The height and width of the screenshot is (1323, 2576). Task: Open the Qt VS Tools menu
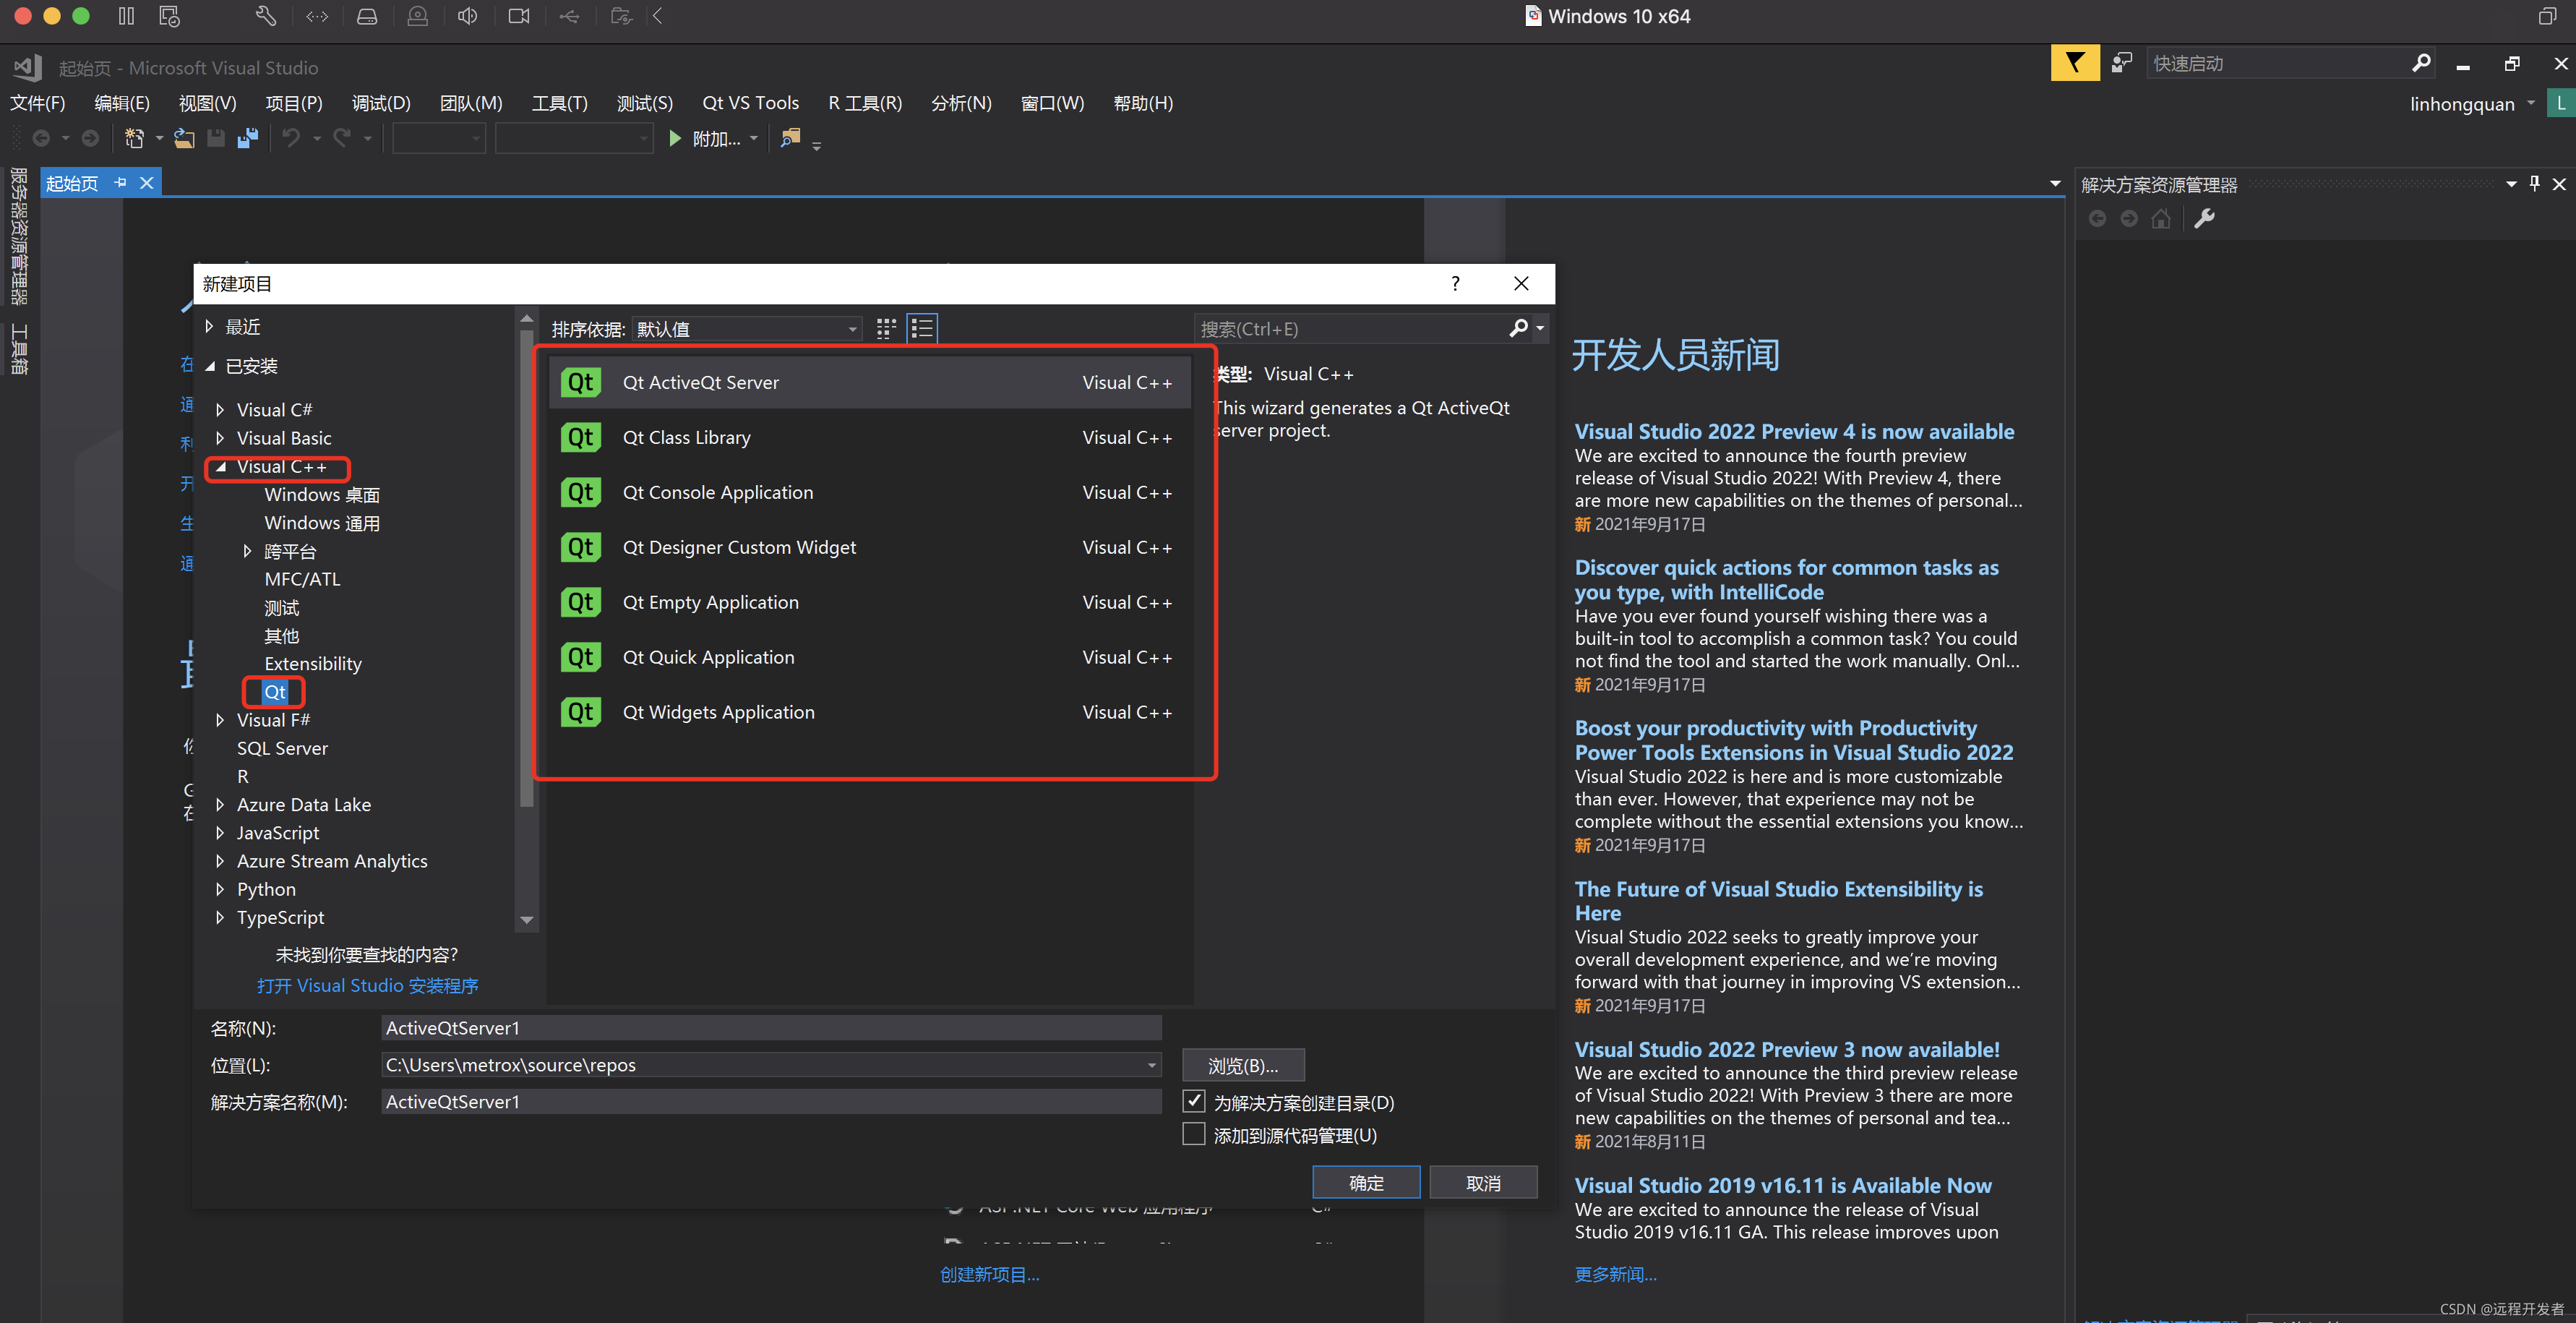[x=750, y=103]
